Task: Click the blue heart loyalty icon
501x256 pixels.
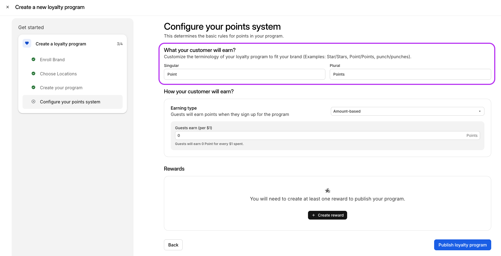Action: (27, 43)
